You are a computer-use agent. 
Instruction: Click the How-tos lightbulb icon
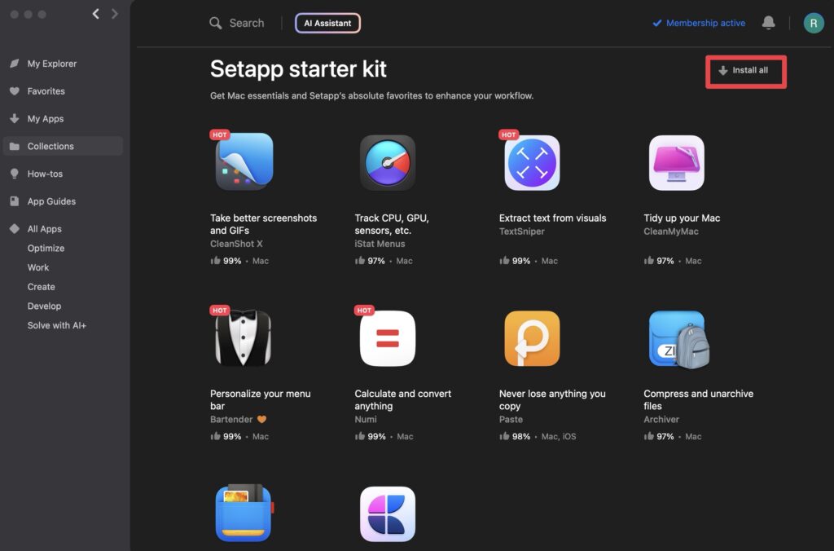tap(15, 174)
